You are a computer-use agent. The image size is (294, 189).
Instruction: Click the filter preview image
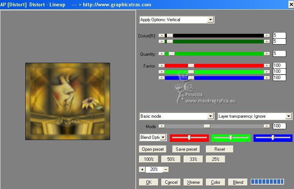coord(68,101)
